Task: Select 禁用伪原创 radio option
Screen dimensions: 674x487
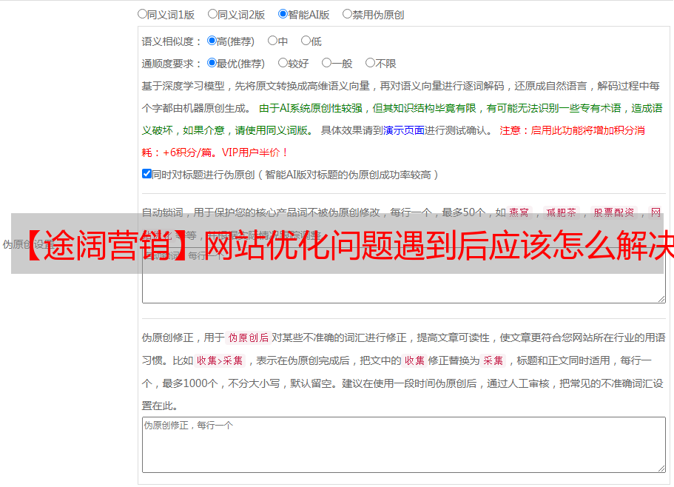Action: click(347, 14)
